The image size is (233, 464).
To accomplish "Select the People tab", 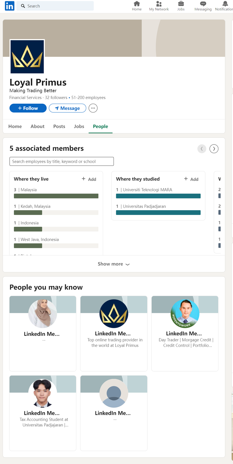I will point(100,126).
